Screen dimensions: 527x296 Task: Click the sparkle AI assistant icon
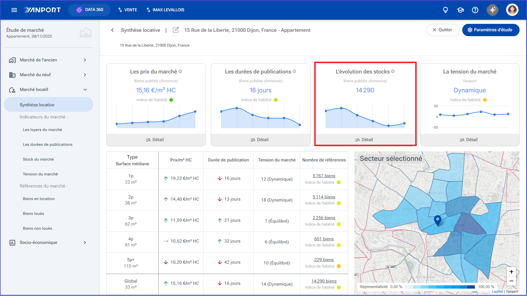(492, 10)
